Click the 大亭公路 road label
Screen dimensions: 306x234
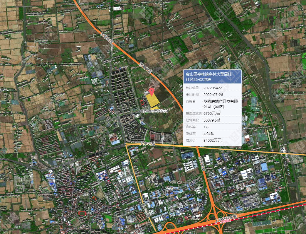tap(147, 144)
